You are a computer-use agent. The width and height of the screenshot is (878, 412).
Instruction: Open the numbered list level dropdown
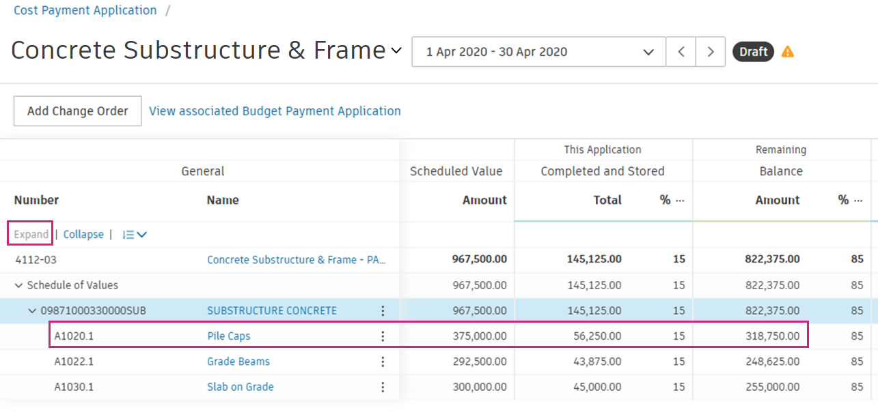pos(135,235)
